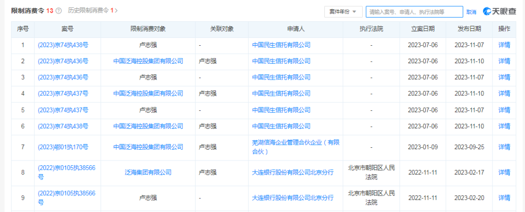Open row 9 case (2022)京0105执38566号
The height and width of the screenshot is (212, 525).
click(x=67, y=197)
